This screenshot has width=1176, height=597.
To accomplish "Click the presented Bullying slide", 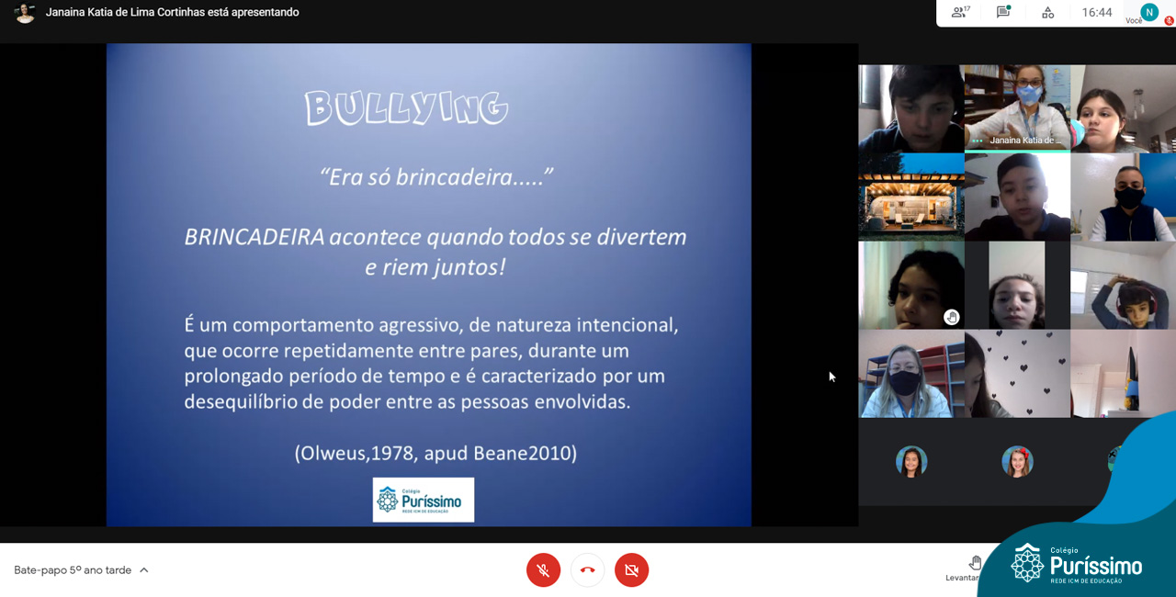I will coord(428,285).
